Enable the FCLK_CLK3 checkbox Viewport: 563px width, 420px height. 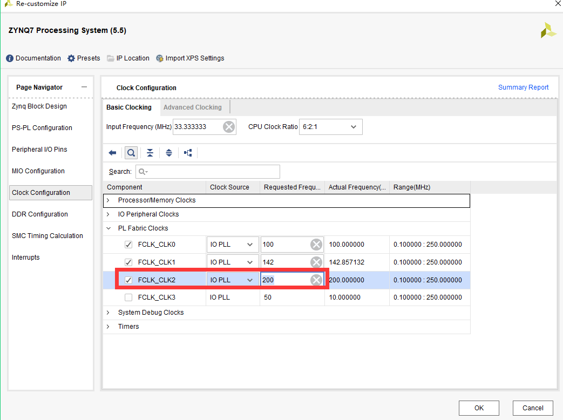[128, 297]
